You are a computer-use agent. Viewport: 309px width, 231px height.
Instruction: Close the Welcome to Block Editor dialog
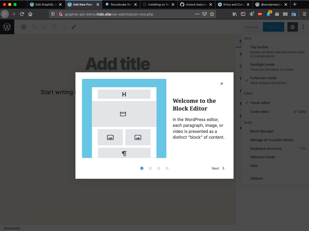pyautogui.click(x=221, y=84)
